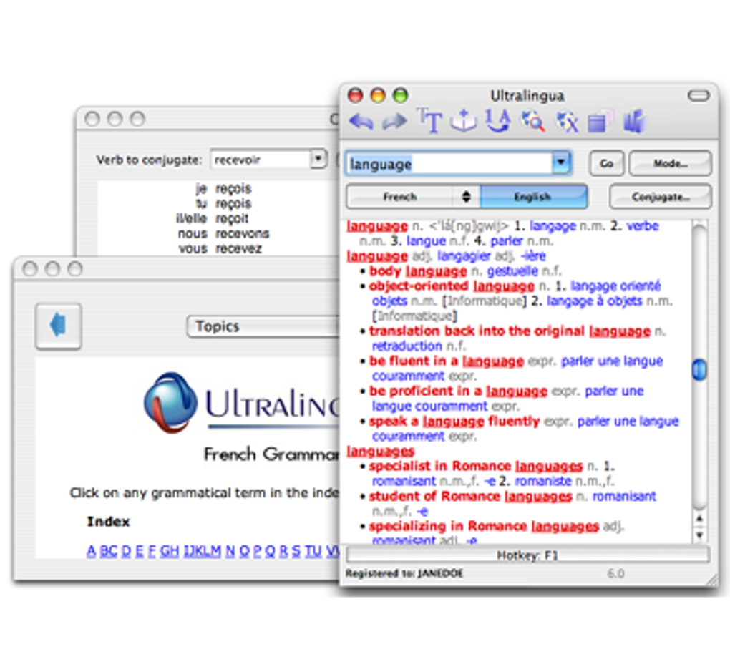
Task: Open index letter S link
Action: tap(296, 551)
